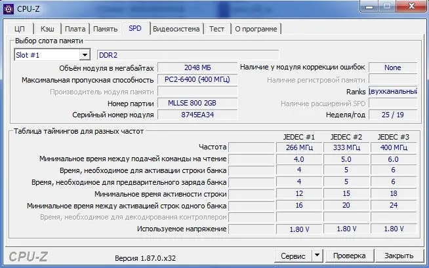The image size is (429, 268).
Task: Minimize the CPU-Z window
Action: click(x=369, y=7)
